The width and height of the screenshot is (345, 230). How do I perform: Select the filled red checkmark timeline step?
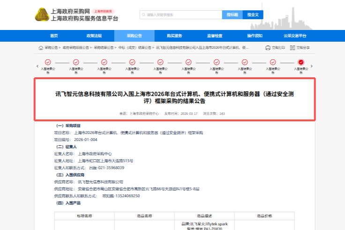301,62
